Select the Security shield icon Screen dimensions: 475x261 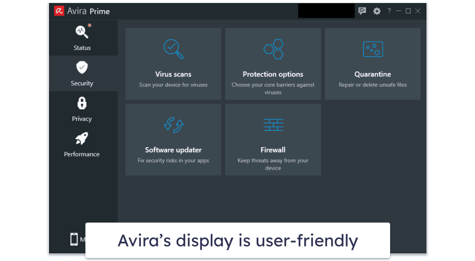tap(82, 67)
